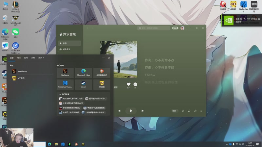Toggle the 中 input method indicator
This screenshot has width=262, height=147.
243,144
